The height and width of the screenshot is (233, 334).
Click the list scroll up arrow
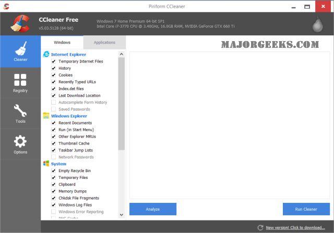point(122,54)
